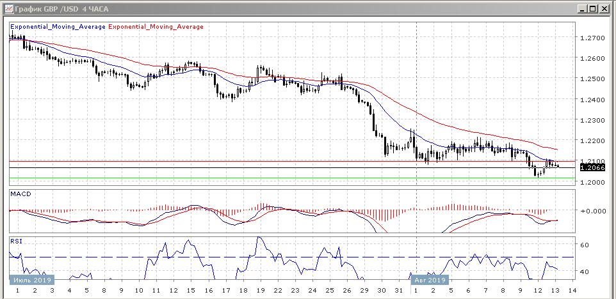Click the MACD indicator panel label
The width and height of the screenshot is (616, 299).
click(20, 194)
